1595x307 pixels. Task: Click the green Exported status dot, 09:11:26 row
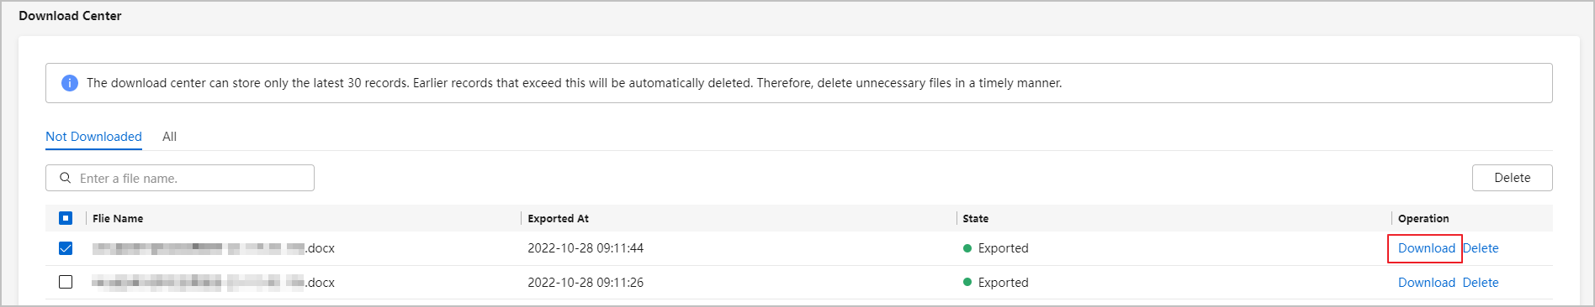[967, 283]
